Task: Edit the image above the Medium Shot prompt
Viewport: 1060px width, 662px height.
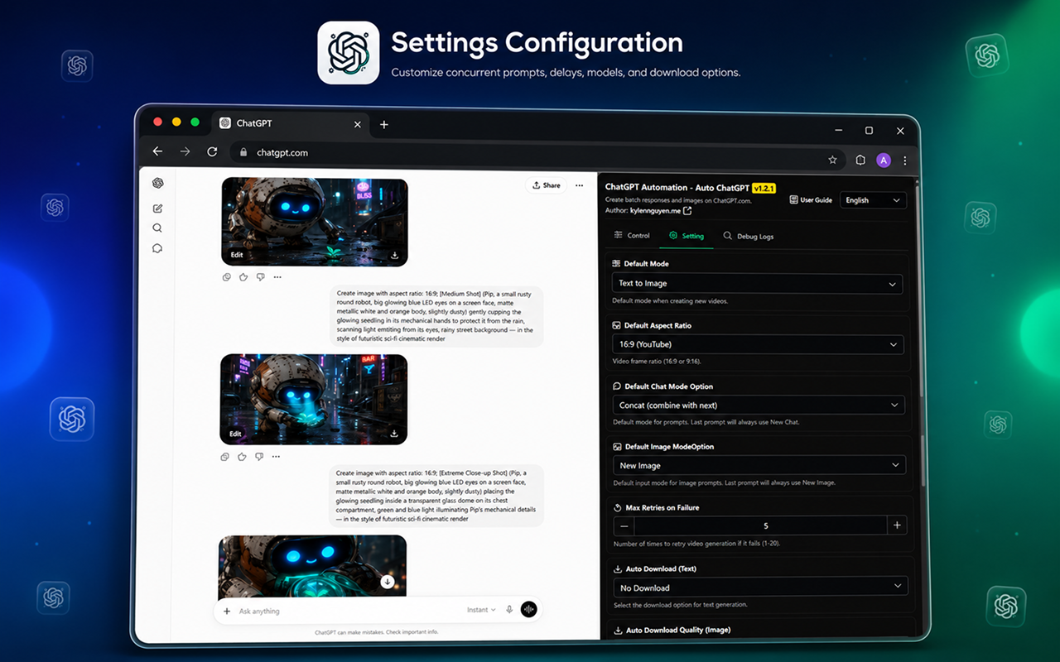Action: pyautogui.click(x=236, y=256)
